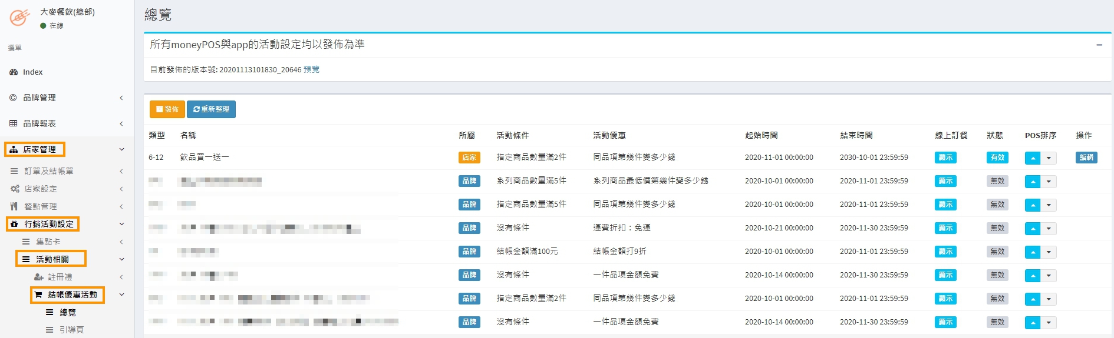Click the 品牌管理 copyright icon
Viewport: 1114px width, 338px height.
coord(13,98)
